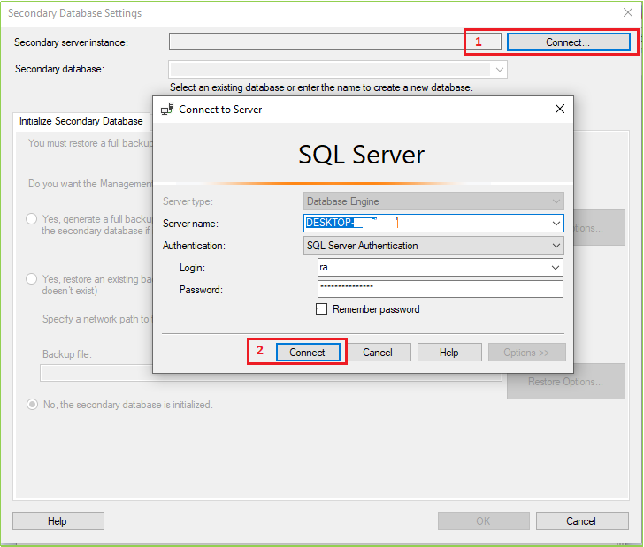Enable the Remember password checkbox
This screenshot has width=644, height=547.
(322, 309)
